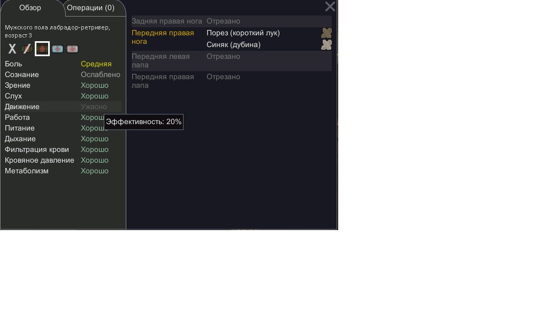Click the Порез (короткий лук) injury entry
This screenshot has height=321, width=548.
click(x=243, y=33)
